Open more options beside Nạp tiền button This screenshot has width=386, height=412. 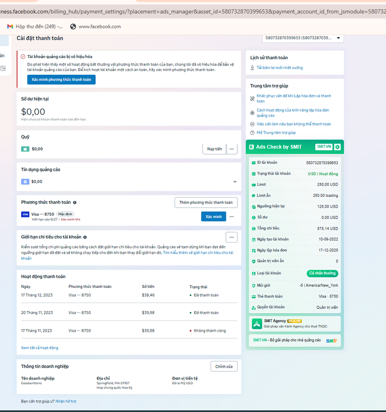(232, 149)
